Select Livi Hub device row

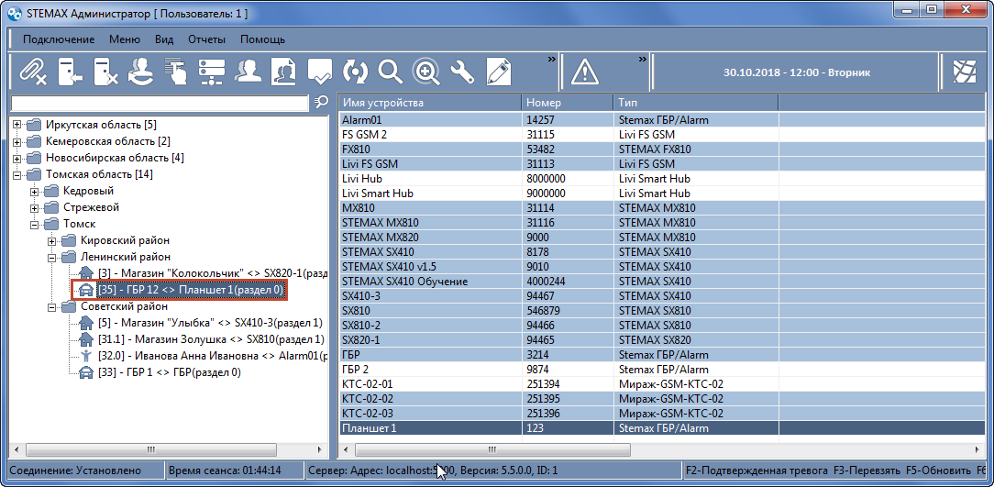pyautogui.click(x=662, y=179)
